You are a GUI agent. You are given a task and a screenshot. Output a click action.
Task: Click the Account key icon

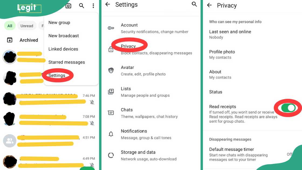111,28
